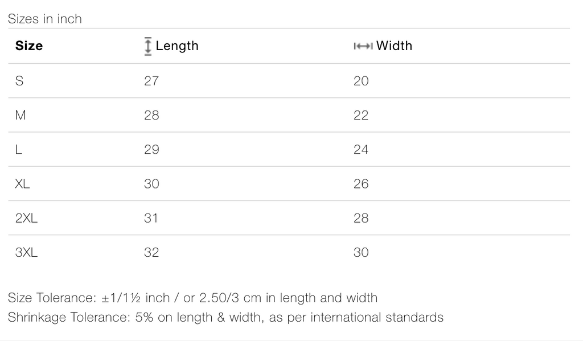Select the 3XL size row label

26,252
